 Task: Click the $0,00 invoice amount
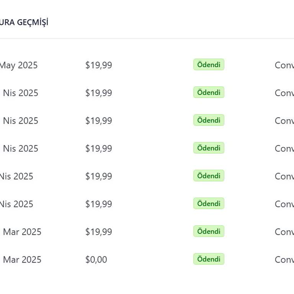[96, 260]
